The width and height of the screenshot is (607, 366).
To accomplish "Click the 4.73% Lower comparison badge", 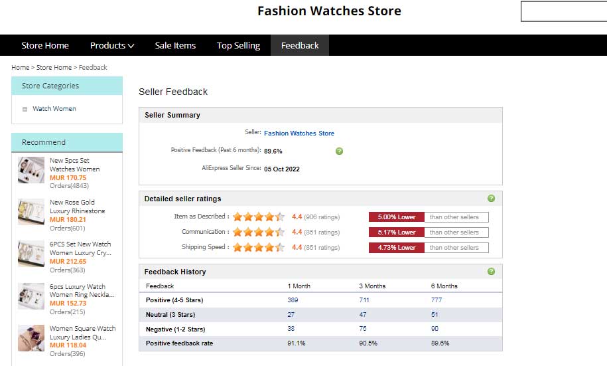I will coord(397,247).
